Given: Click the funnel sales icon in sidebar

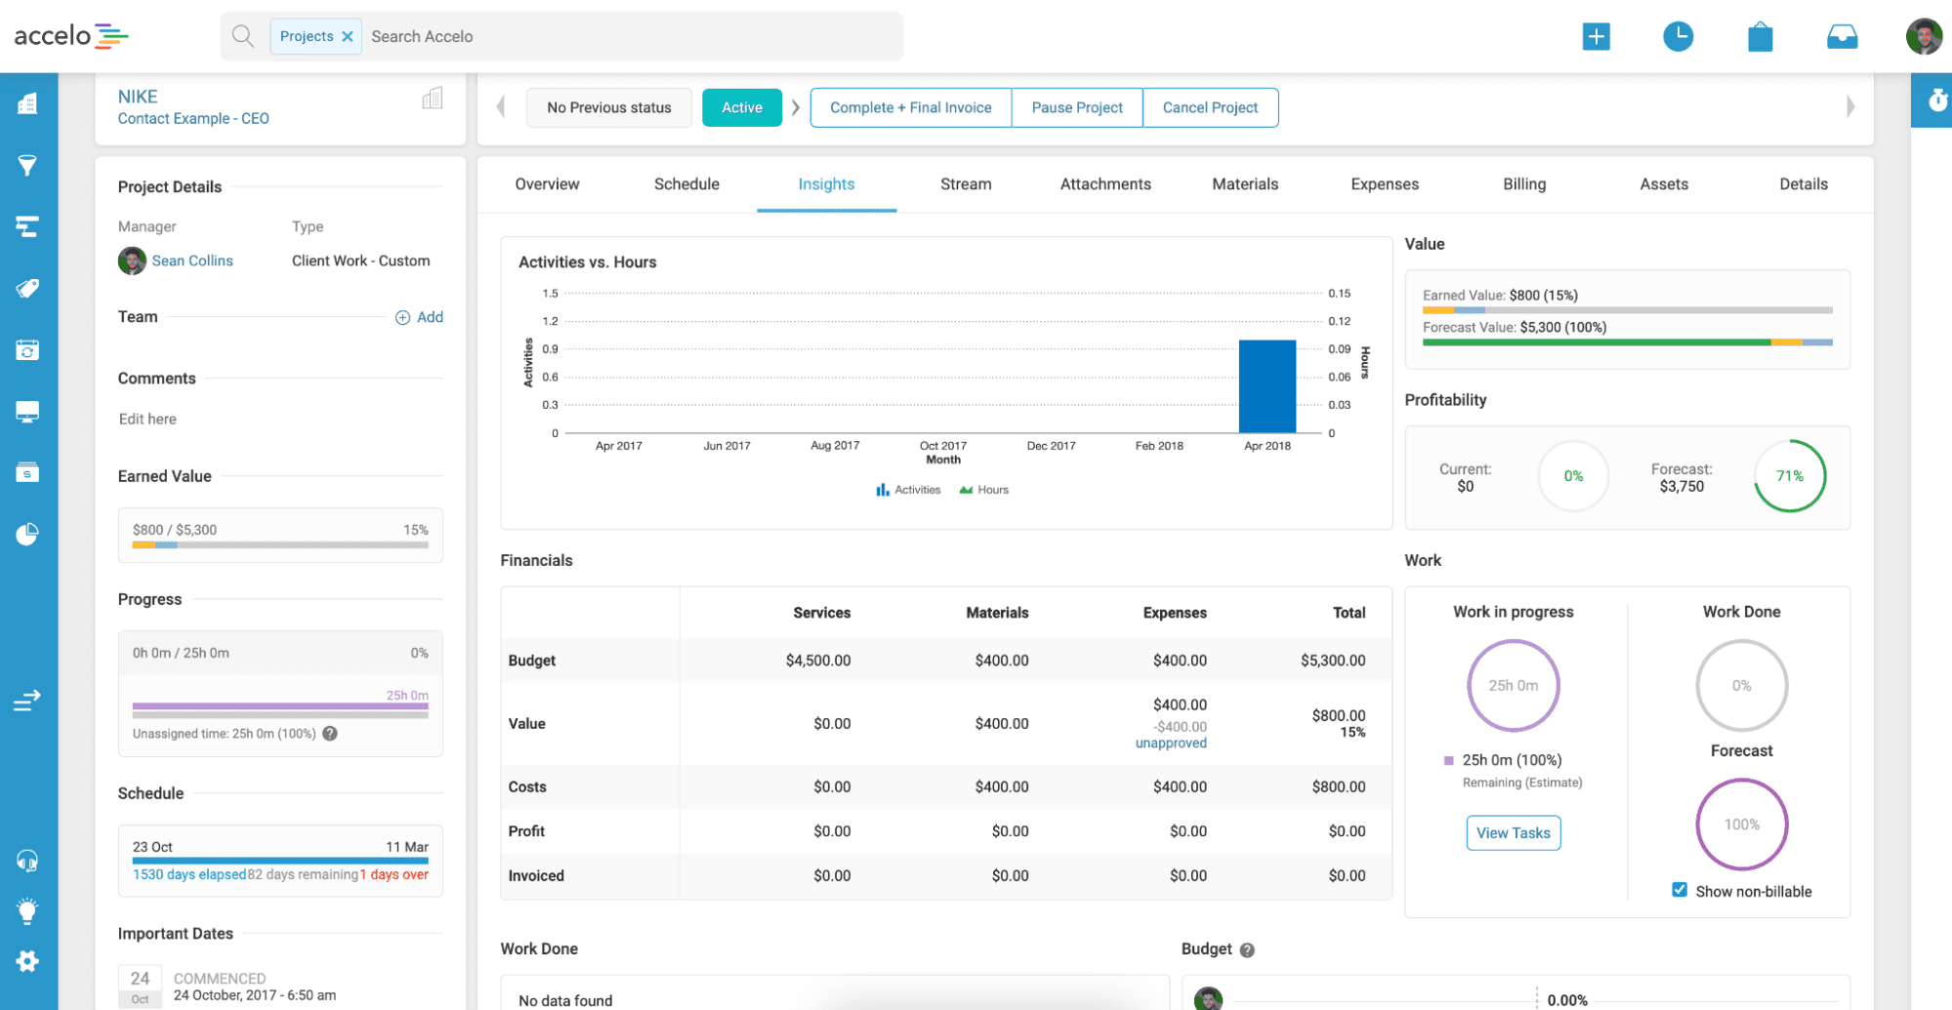Looking at the screenshot, I should click(x=27, y=165).
